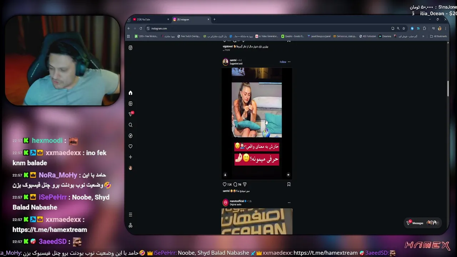Open More hamburger menu in sidebar

click(x=130, y=215)
